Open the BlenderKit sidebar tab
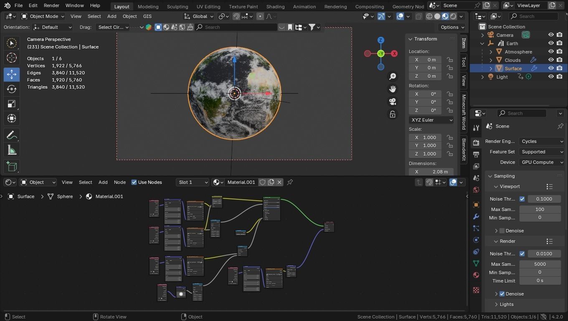This screenshot has width=568, height=321. pyautogui.click(x=464, y=149)
